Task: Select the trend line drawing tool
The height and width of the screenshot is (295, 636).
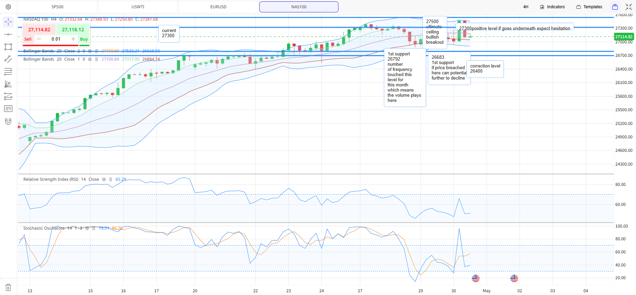Action: tap(8, 59)
